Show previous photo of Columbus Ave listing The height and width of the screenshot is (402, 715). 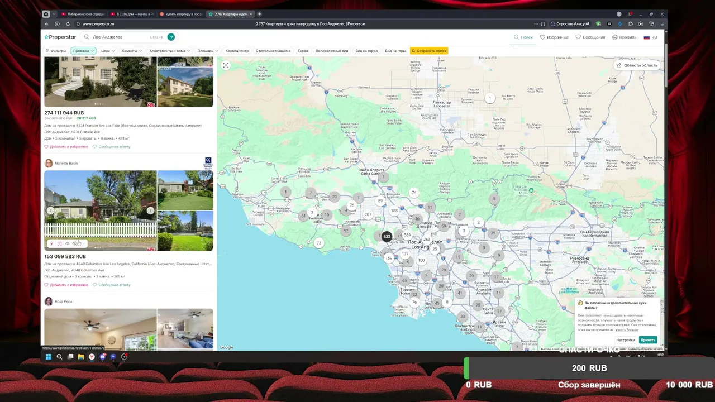[x=51, y=210]
